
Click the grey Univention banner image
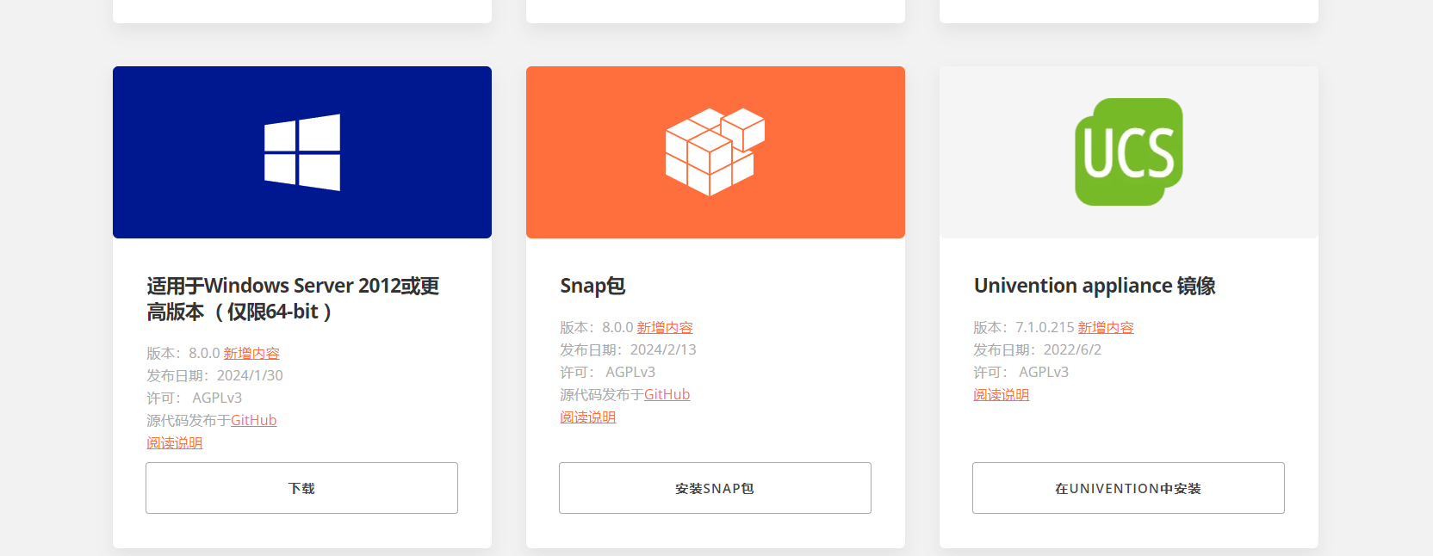(1129, 152)
